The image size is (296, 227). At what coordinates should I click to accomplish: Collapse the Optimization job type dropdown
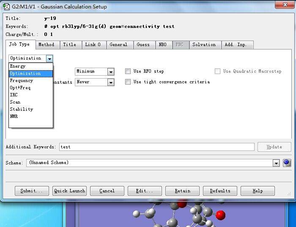click(x=49, y=59)
